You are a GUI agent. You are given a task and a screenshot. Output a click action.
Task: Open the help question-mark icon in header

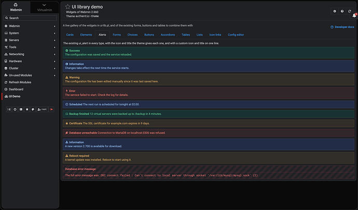click(342, 11)
